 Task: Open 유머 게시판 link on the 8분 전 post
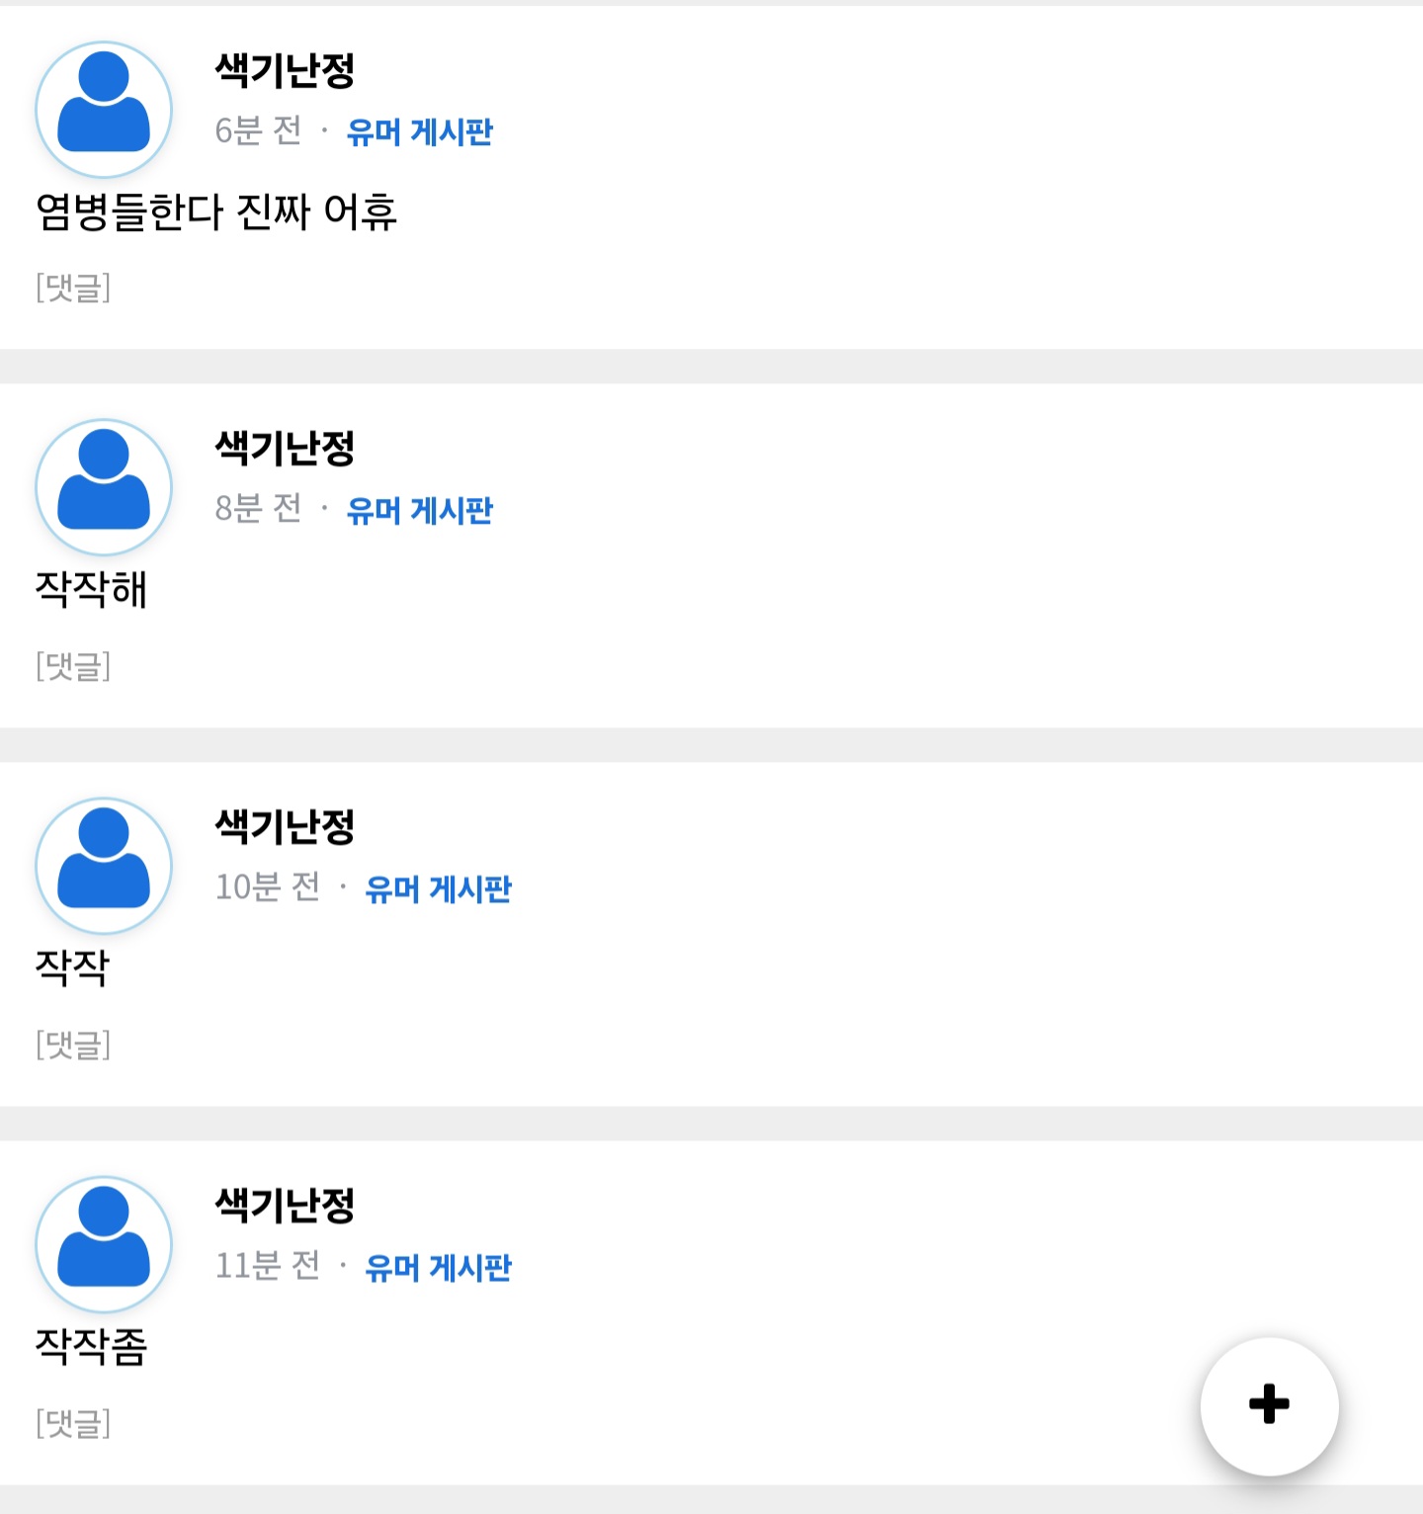419,510
